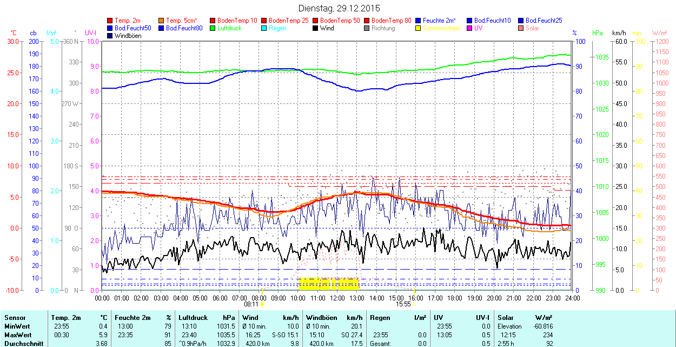Click the purple 'UV-I' axis unit label
The width and height of the screenshot is (676, 347).
click(90, 33)
